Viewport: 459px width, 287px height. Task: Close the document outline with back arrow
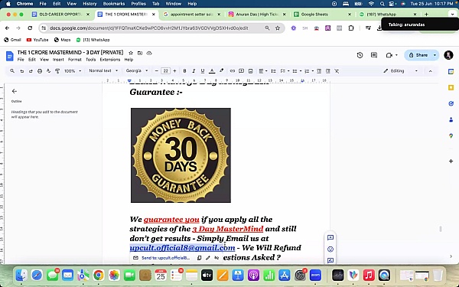pyautogui.click(x=15, y=91)
